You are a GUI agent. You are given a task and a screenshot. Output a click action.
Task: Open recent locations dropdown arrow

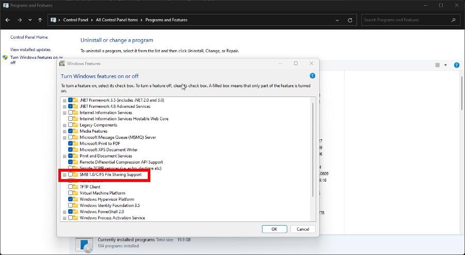(x=30, y=20)
